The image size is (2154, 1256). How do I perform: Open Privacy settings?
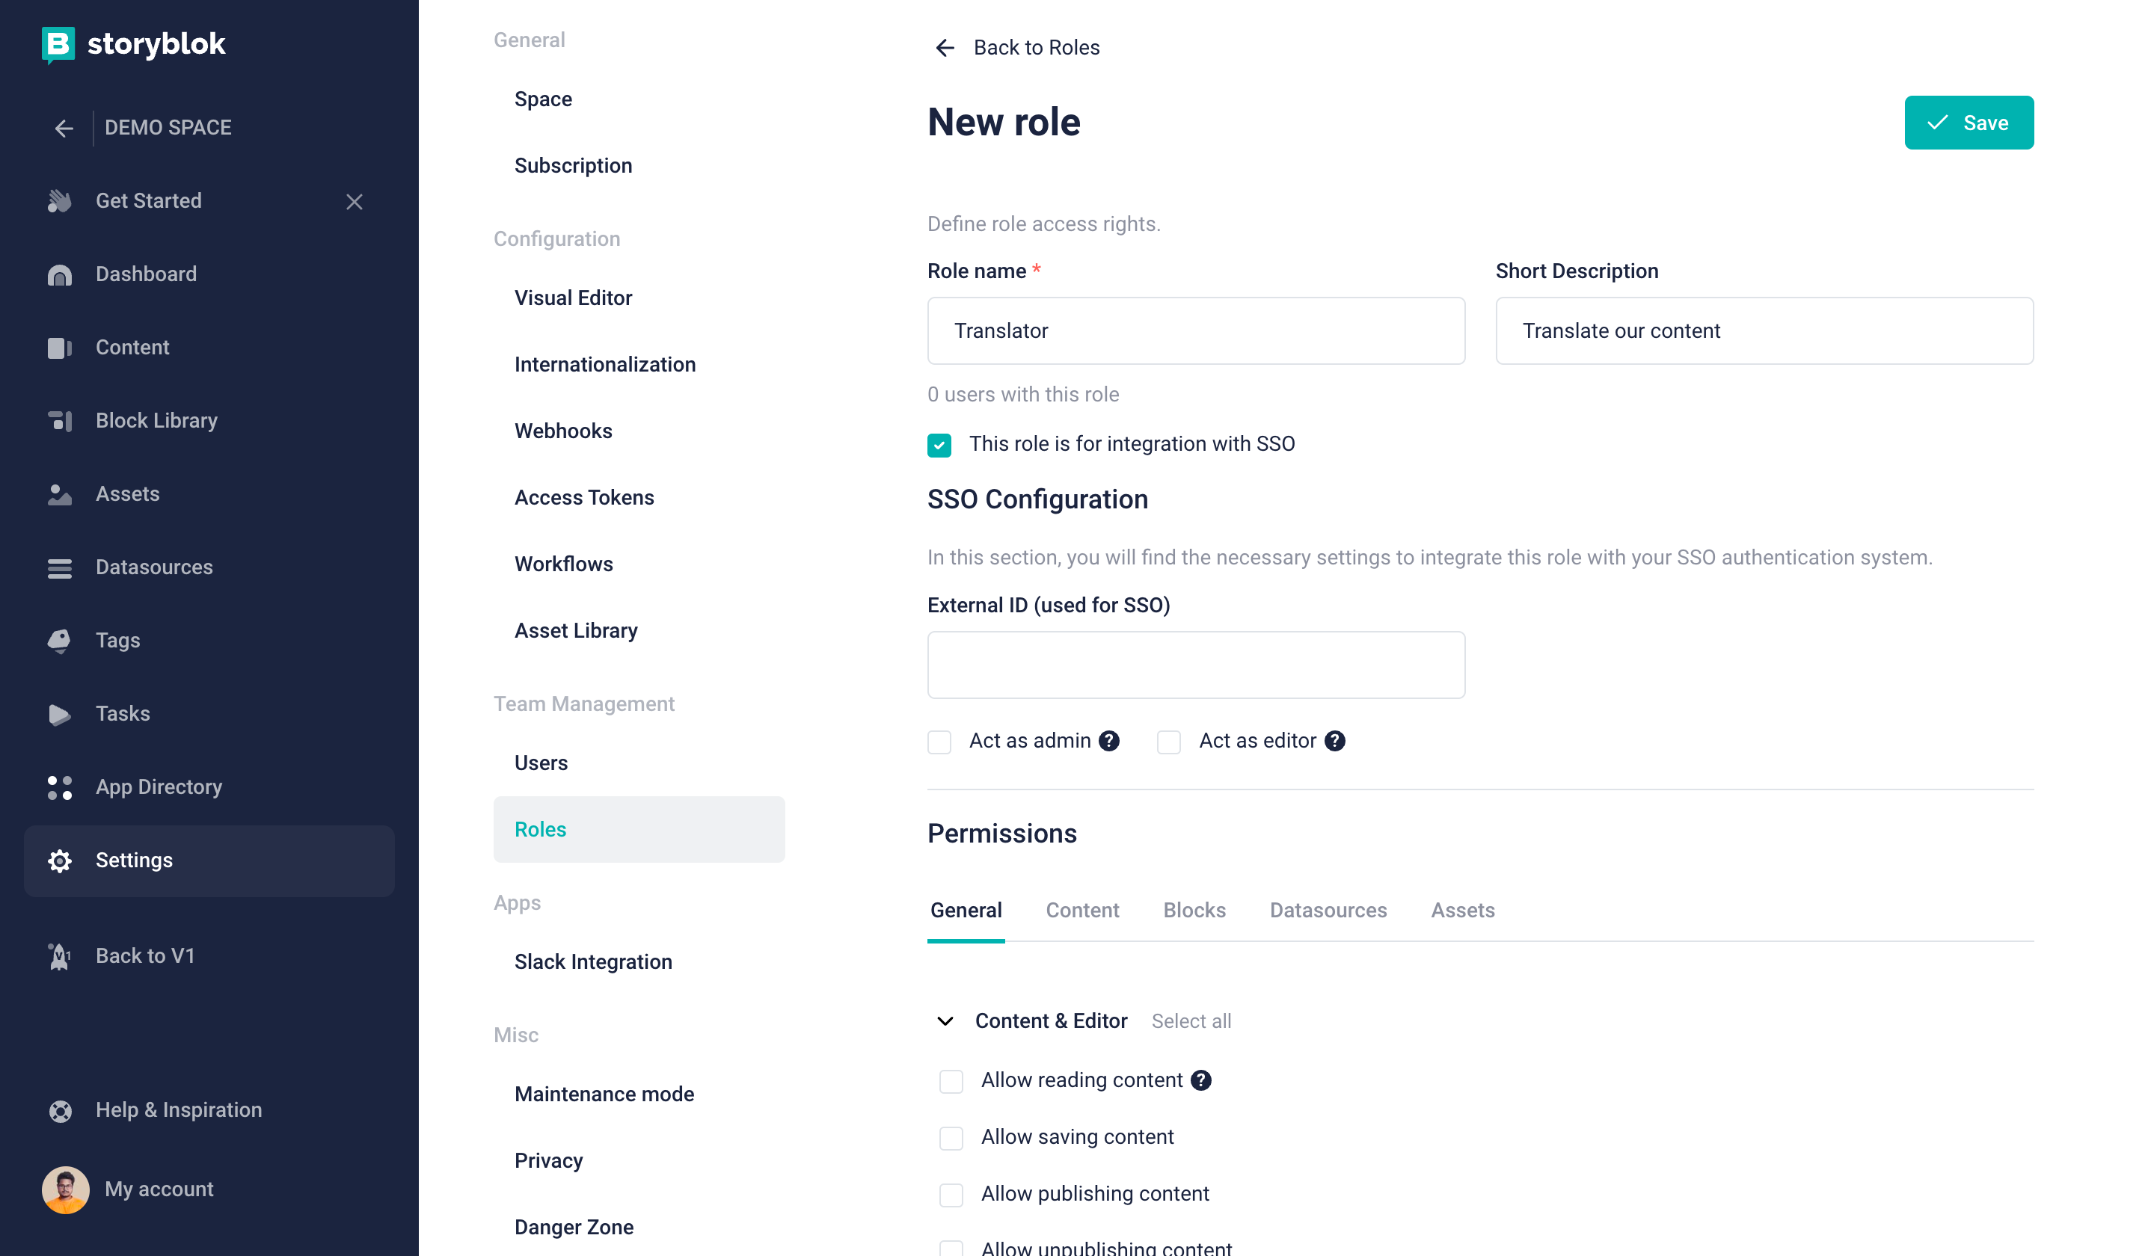pyautogui.click(x=548, y=1161)
